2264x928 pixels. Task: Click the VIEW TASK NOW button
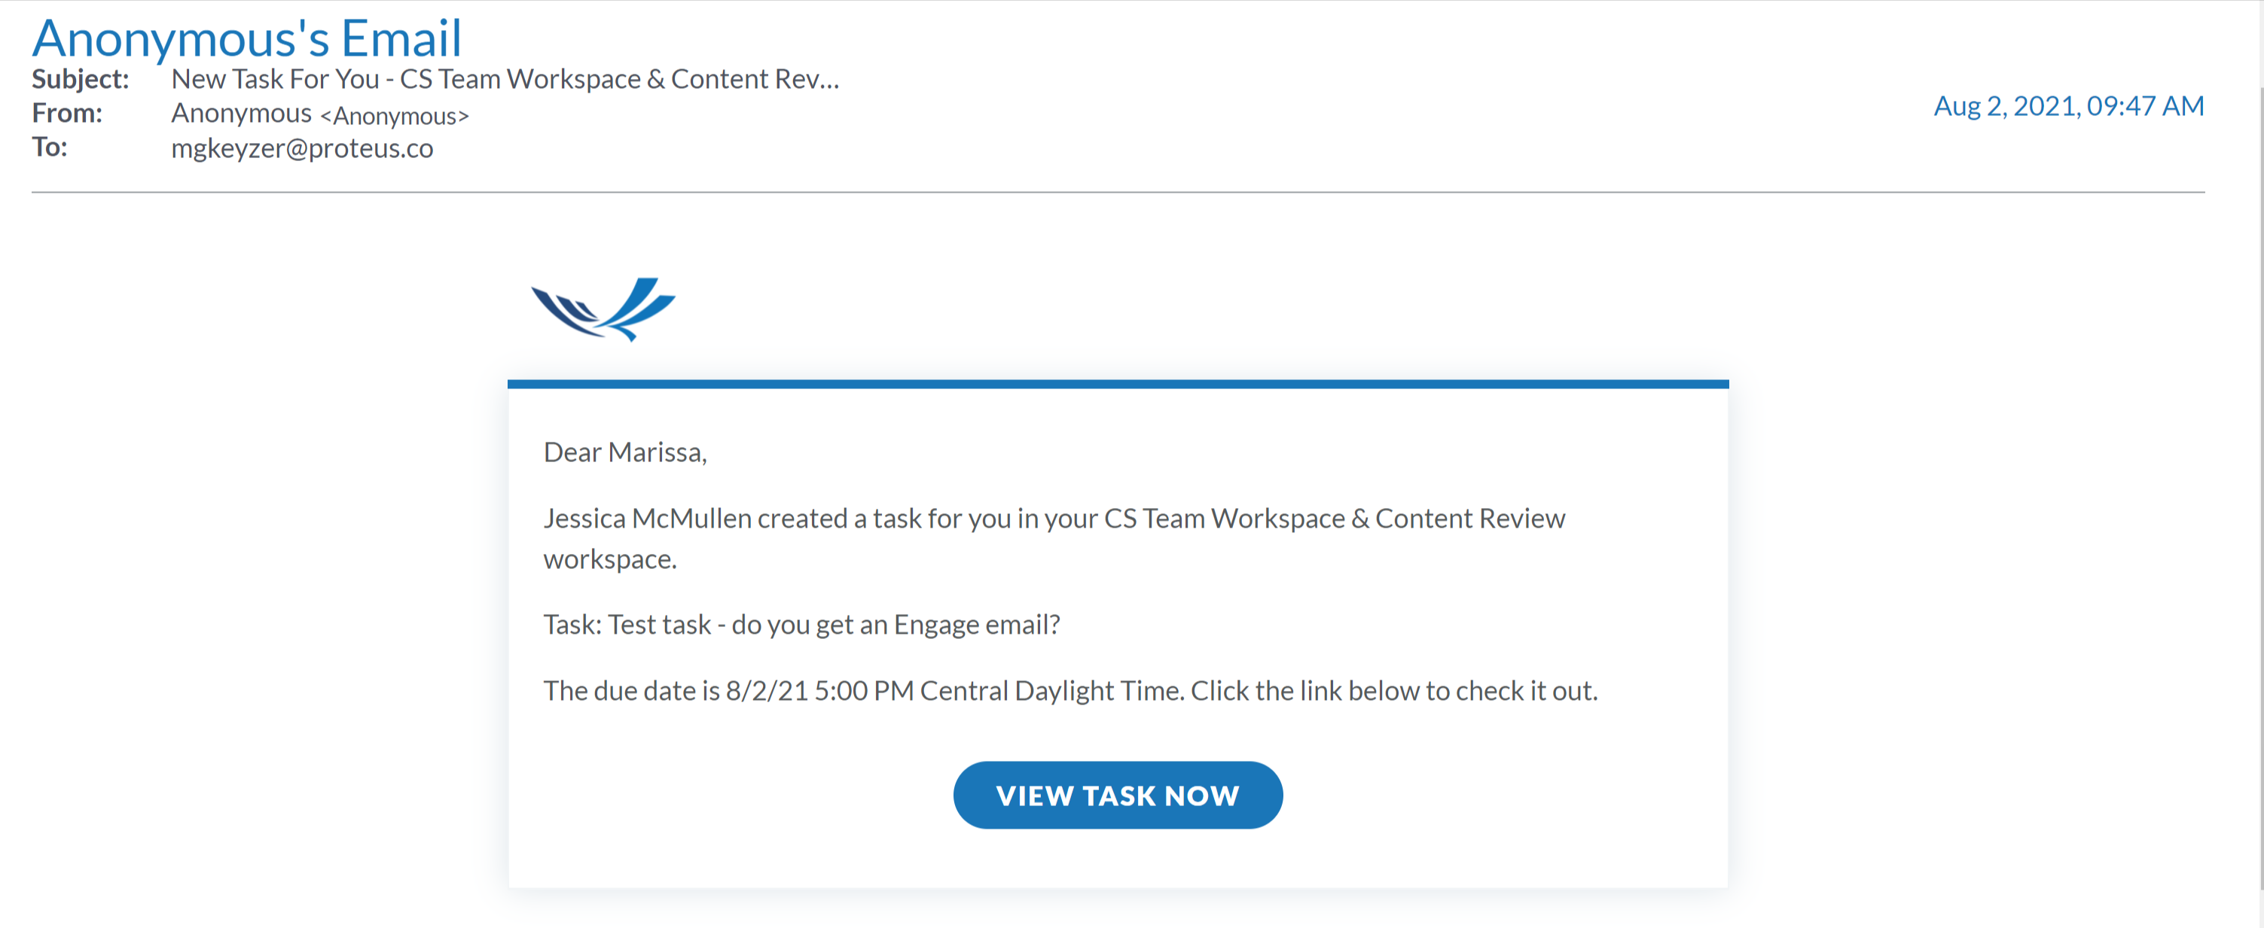1117,795
